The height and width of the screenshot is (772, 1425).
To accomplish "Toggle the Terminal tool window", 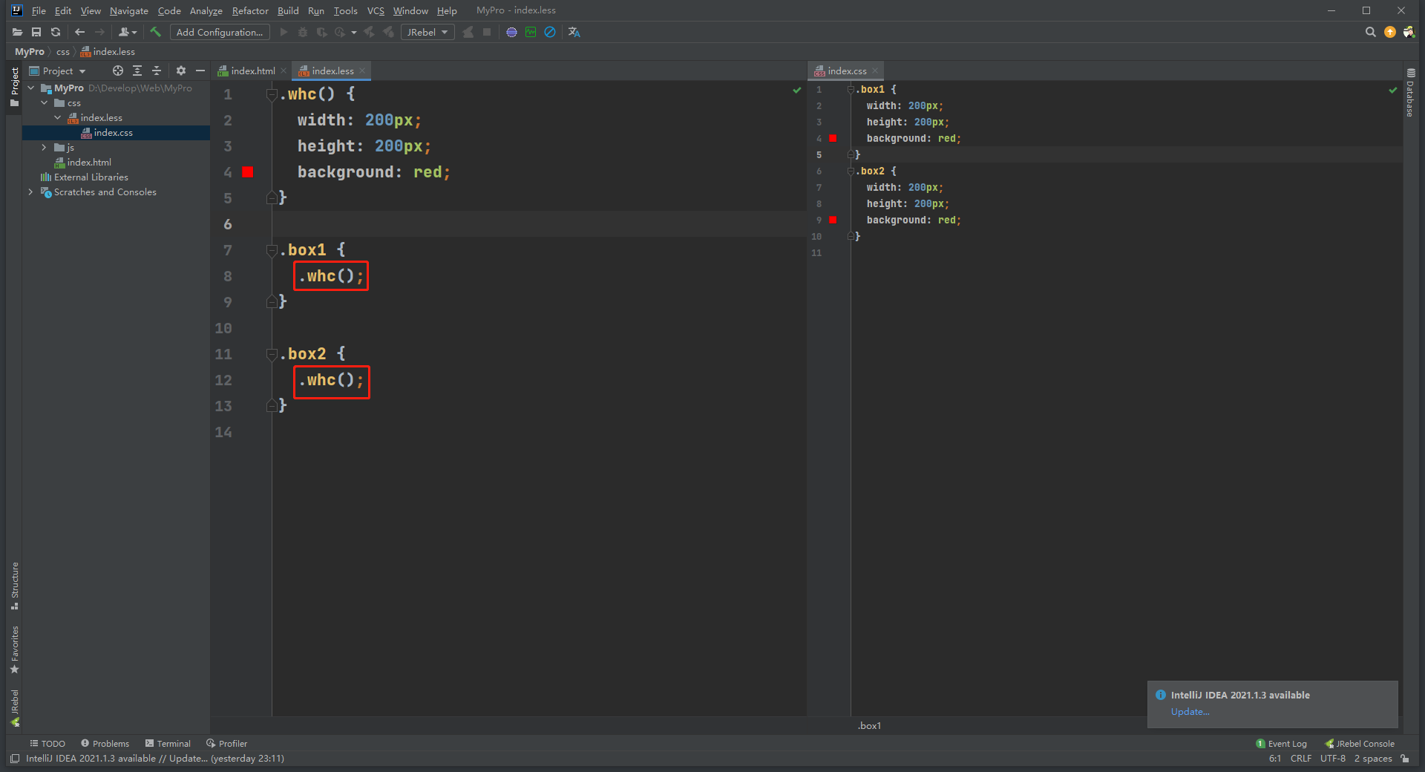I will [168, 744].
